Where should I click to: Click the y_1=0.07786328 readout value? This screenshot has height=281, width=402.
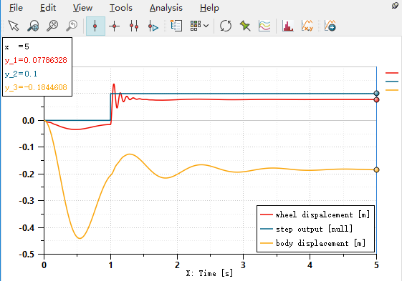(36, 60)
